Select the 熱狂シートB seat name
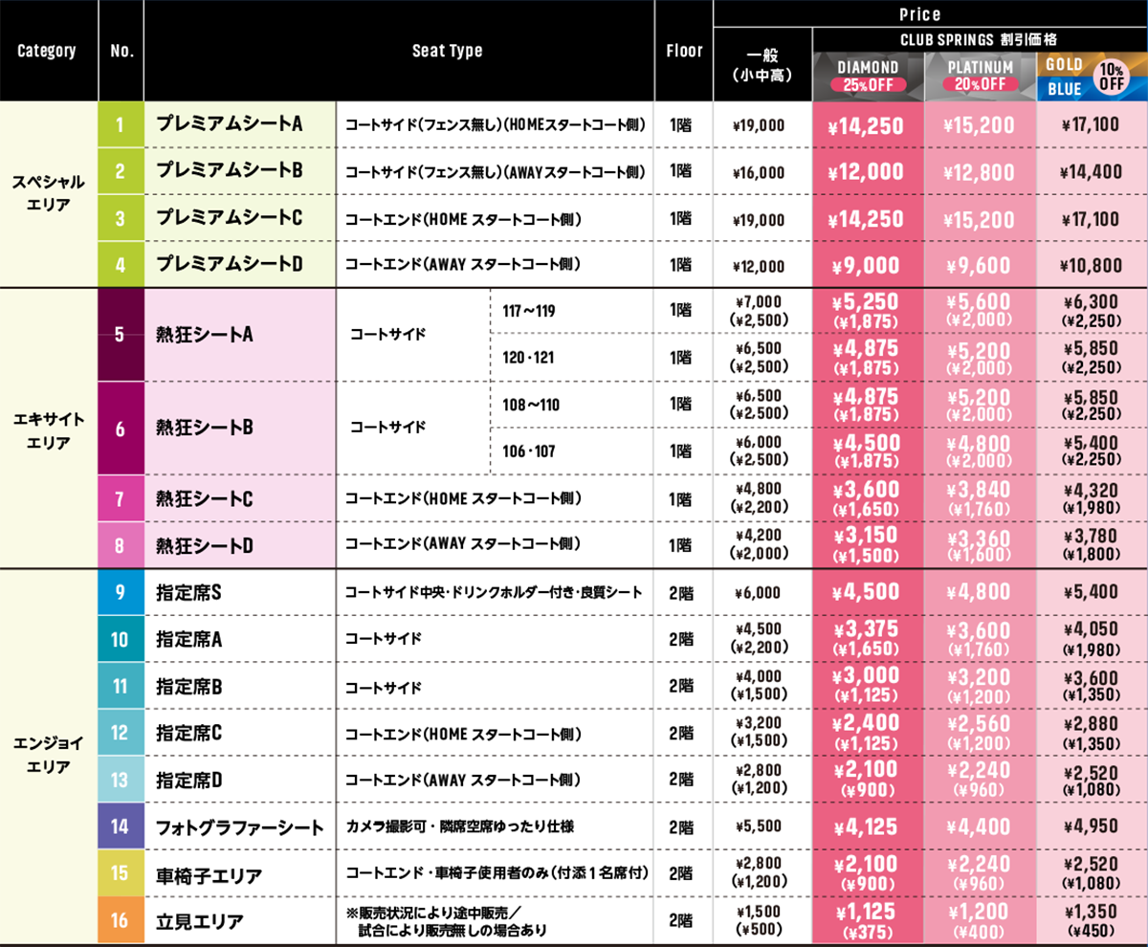This screenshot has width=1148, height=947. point(204,429)
